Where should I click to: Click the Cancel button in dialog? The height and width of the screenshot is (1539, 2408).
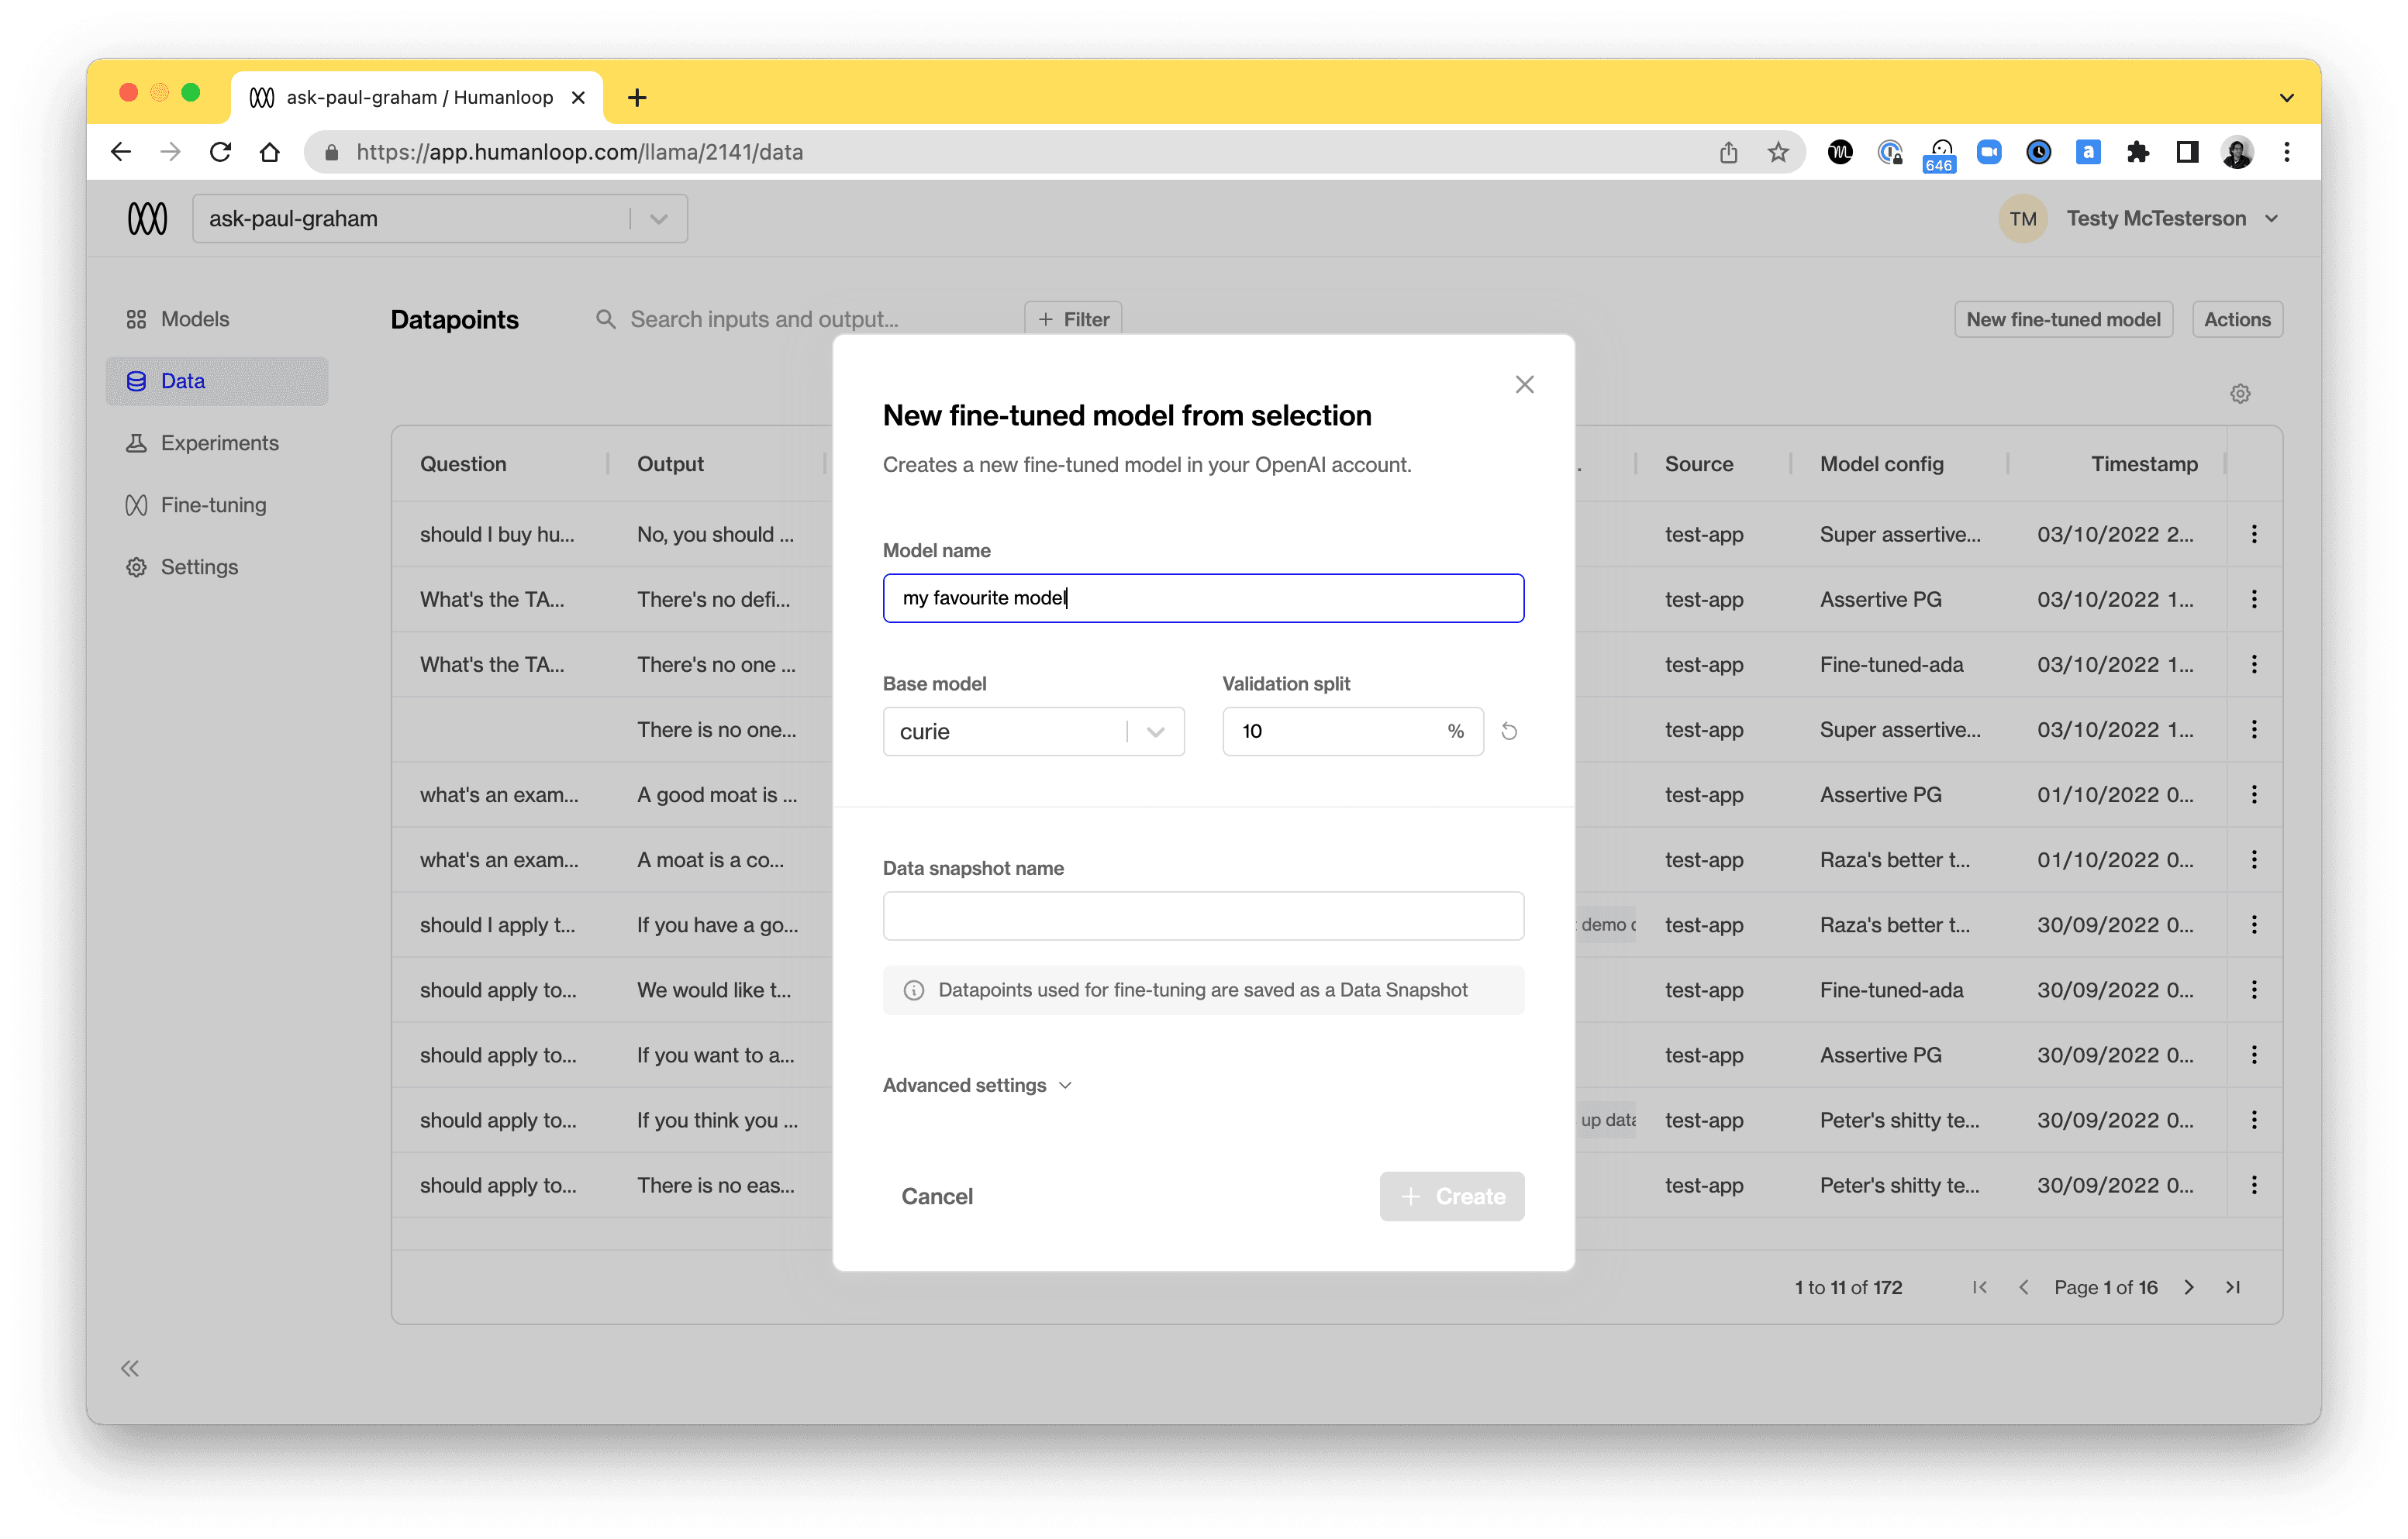tap(936, 1195)
